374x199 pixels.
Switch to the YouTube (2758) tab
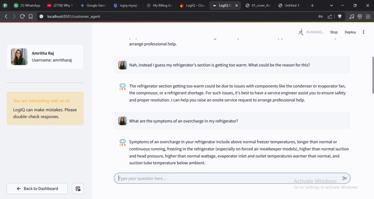pyautogui.click(x=60, y=5)
